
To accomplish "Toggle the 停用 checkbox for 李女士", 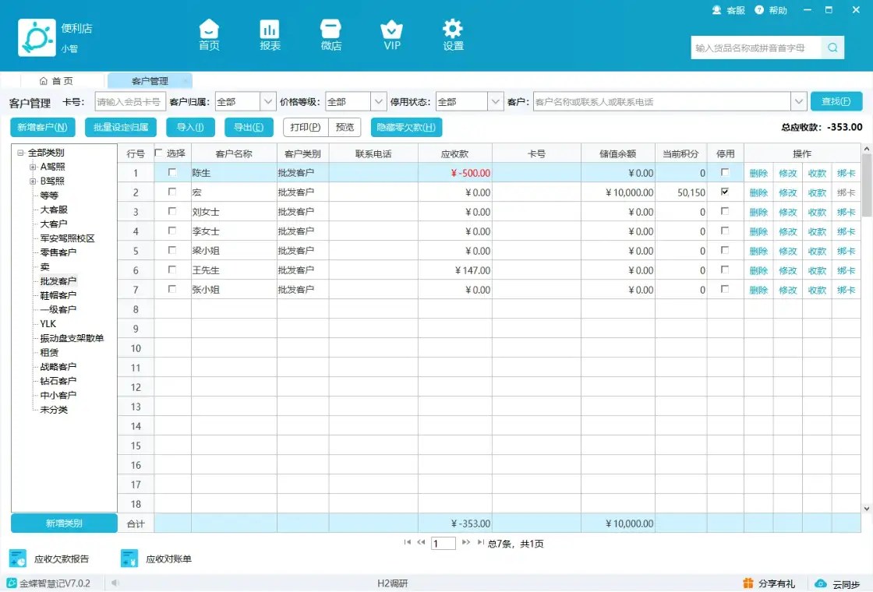I will click(x=724, y=231).
